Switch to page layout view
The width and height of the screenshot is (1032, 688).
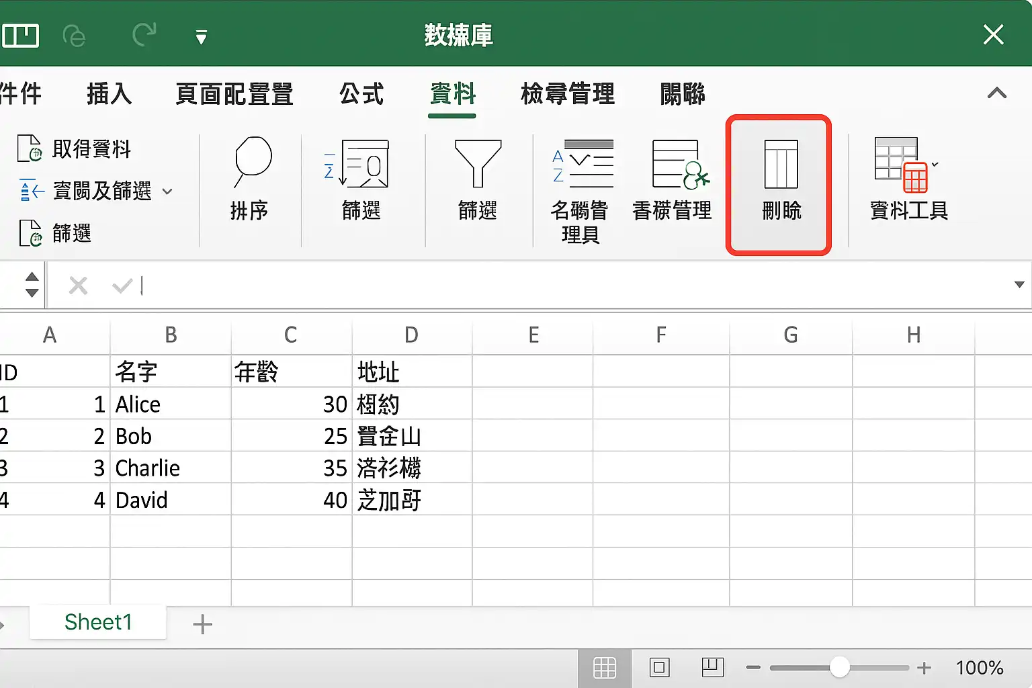point(659,667)
